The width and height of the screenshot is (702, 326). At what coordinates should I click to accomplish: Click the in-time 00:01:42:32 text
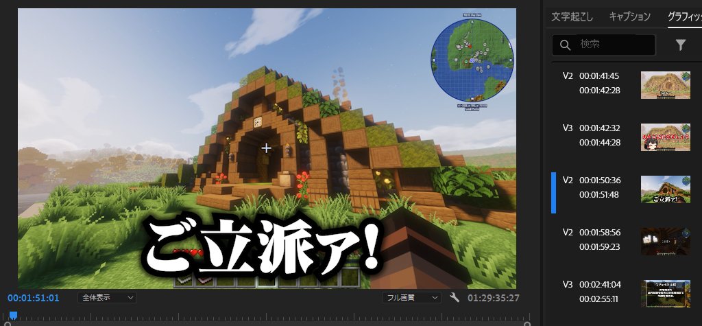coord(599,128)
